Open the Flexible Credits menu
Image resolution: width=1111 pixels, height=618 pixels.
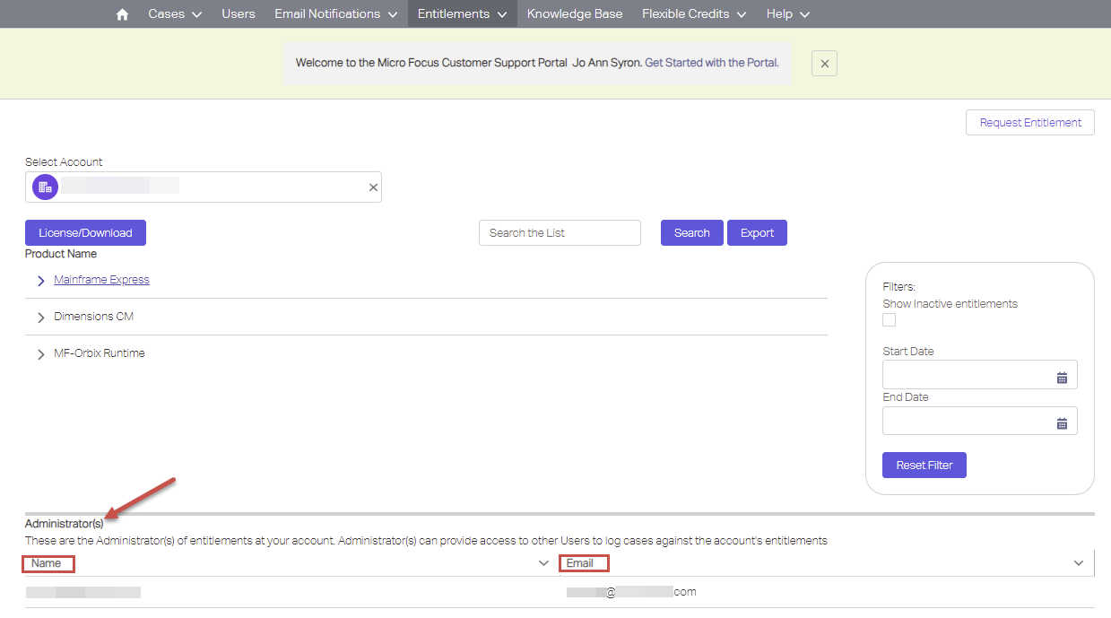pyautogui.click(x=693, y=14)
